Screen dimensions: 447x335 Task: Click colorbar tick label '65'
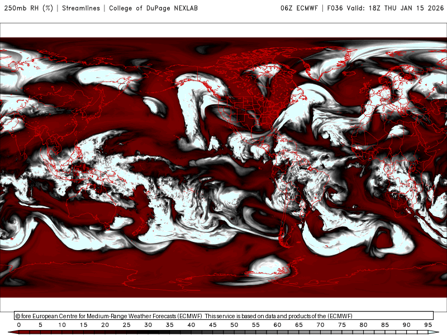click(299, 325)
